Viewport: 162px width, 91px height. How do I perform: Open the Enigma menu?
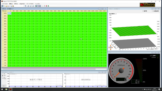point(22,4)
